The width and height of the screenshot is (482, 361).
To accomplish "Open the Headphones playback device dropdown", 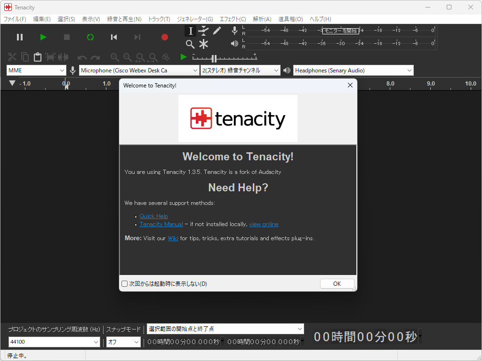I will tap(353, 71).
